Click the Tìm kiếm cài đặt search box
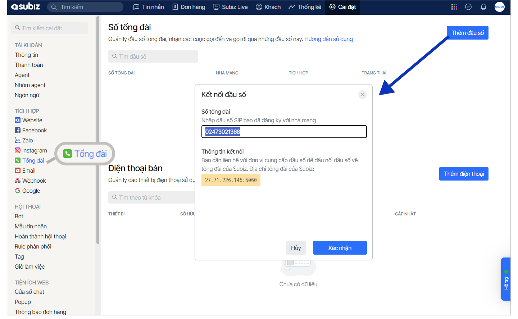Screen dimensions: 518x319 click(49, 28)
